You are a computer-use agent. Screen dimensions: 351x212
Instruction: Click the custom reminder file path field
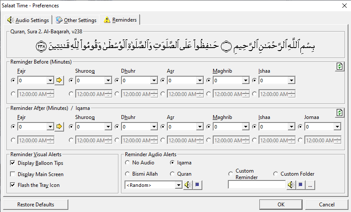(256, 185)
